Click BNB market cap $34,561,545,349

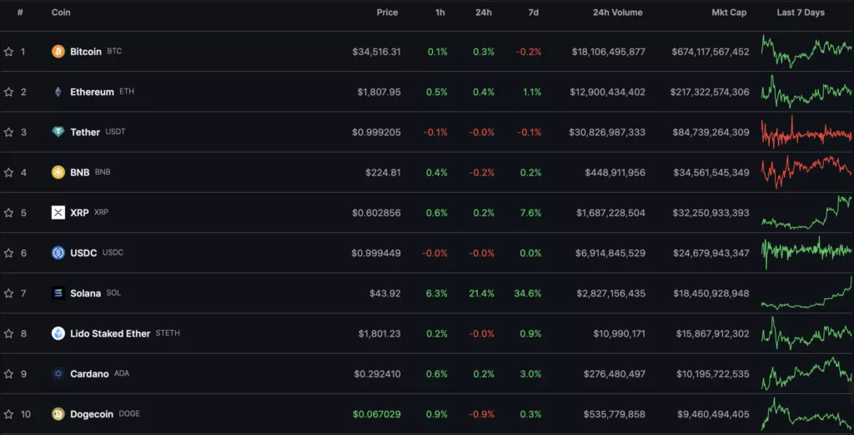711,173
